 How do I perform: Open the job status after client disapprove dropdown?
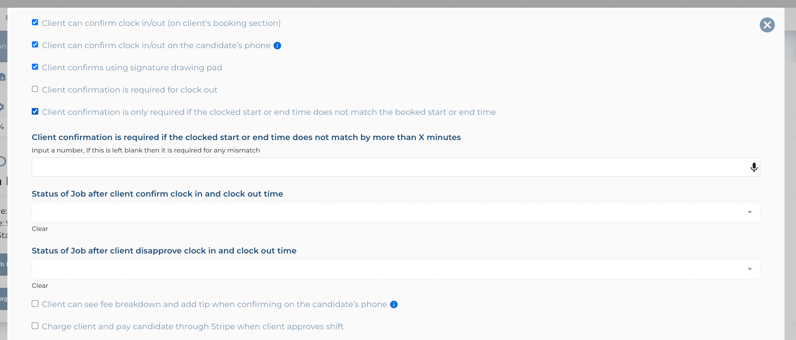coord(388,269)
